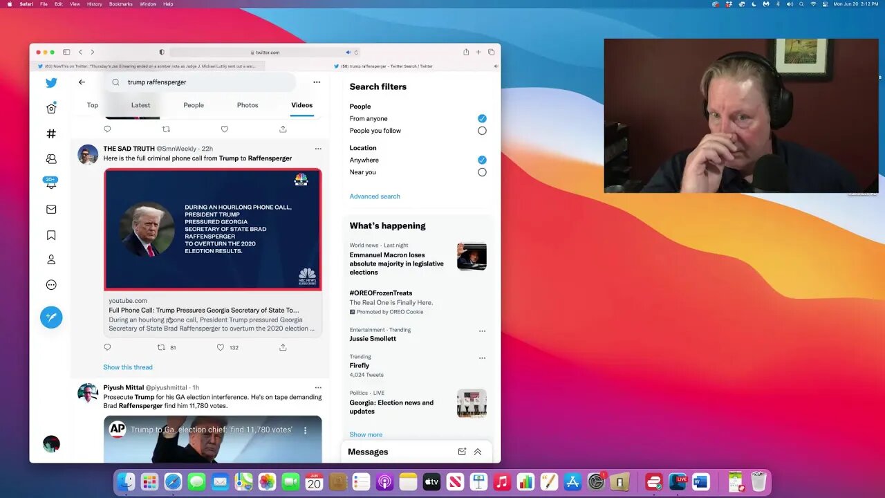Viewport: 885px width, 498px height.
Task: Click the twitter.com address bar
Action: point(265,53)
